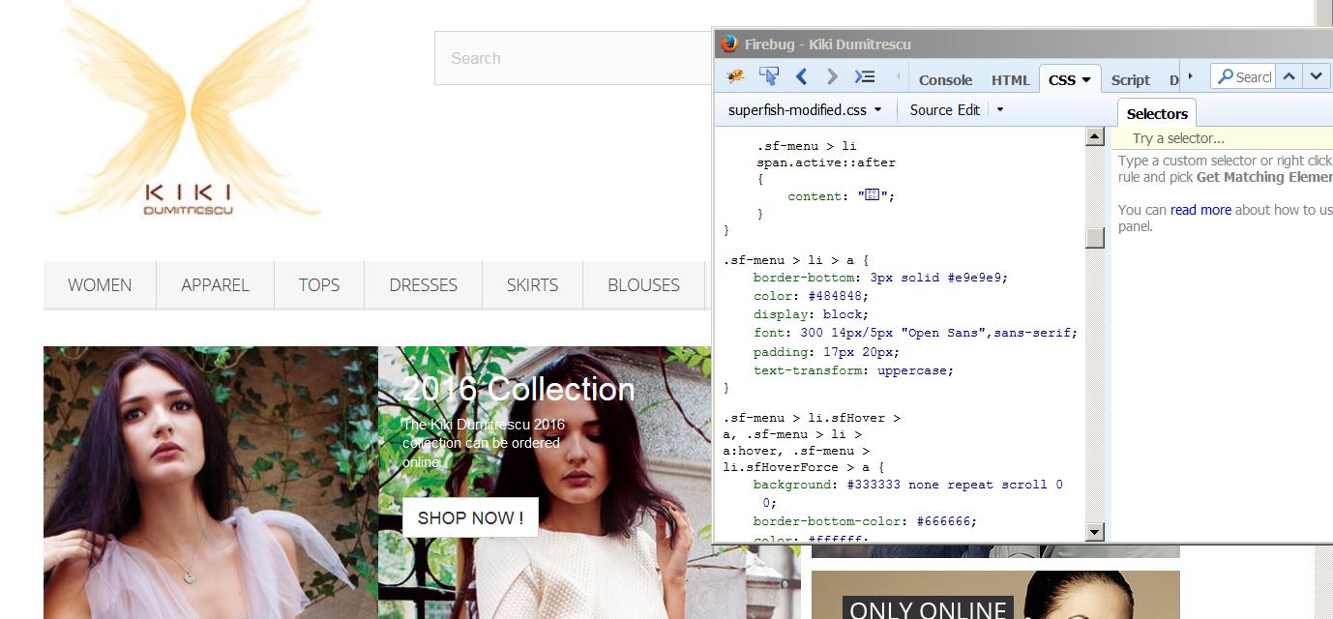The image size is (1333, 619).
Task: Click the magnifier icon in Firebug search
Action: pyautogui.click(x=1225, y=76)
